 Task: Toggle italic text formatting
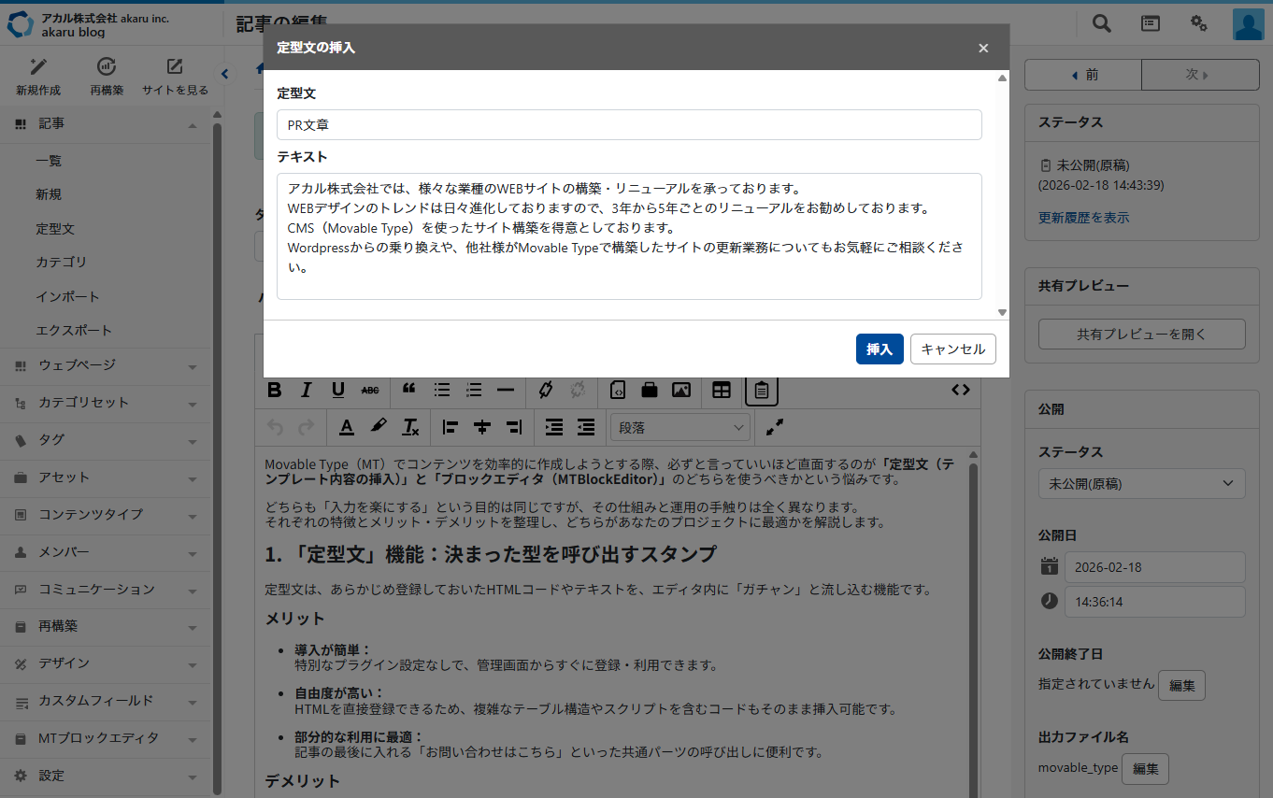pos(306,391)
